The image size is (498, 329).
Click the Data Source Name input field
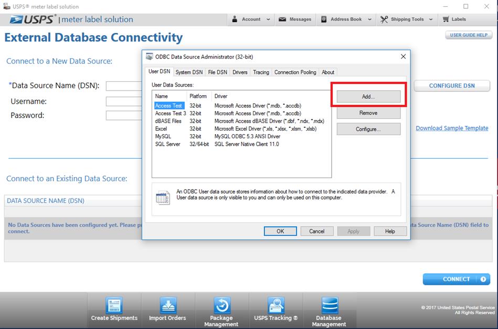pos(124,86)
